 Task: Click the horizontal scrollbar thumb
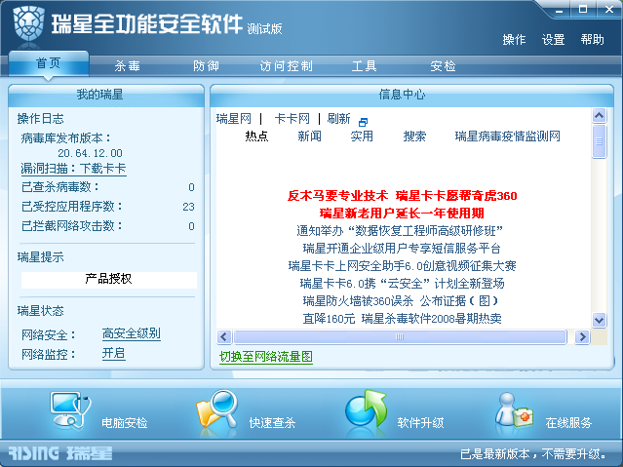tap(400, 337)
